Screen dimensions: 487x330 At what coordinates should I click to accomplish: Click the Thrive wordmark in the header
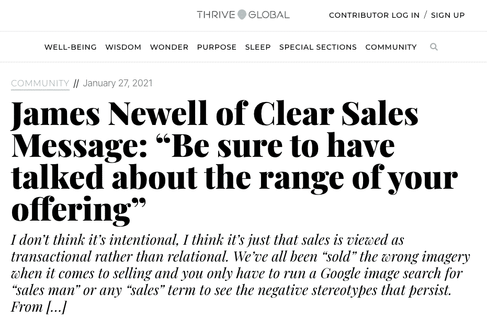216,15
